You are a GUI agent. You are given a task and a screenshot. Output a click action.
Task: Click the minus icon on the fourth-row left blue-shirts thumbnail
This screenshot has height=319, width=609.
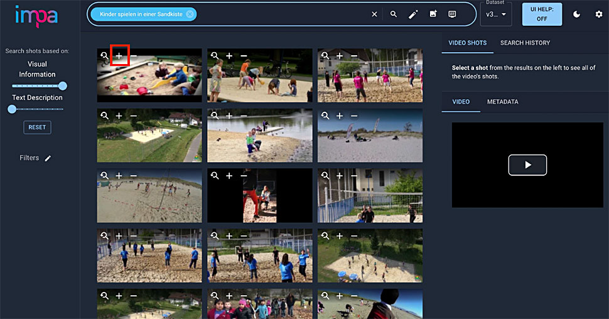click(x=134, y=236)
